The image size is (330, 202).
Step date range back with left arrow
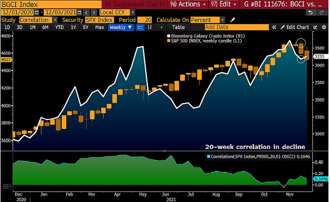pyautogui.click(x=86, y=12)
